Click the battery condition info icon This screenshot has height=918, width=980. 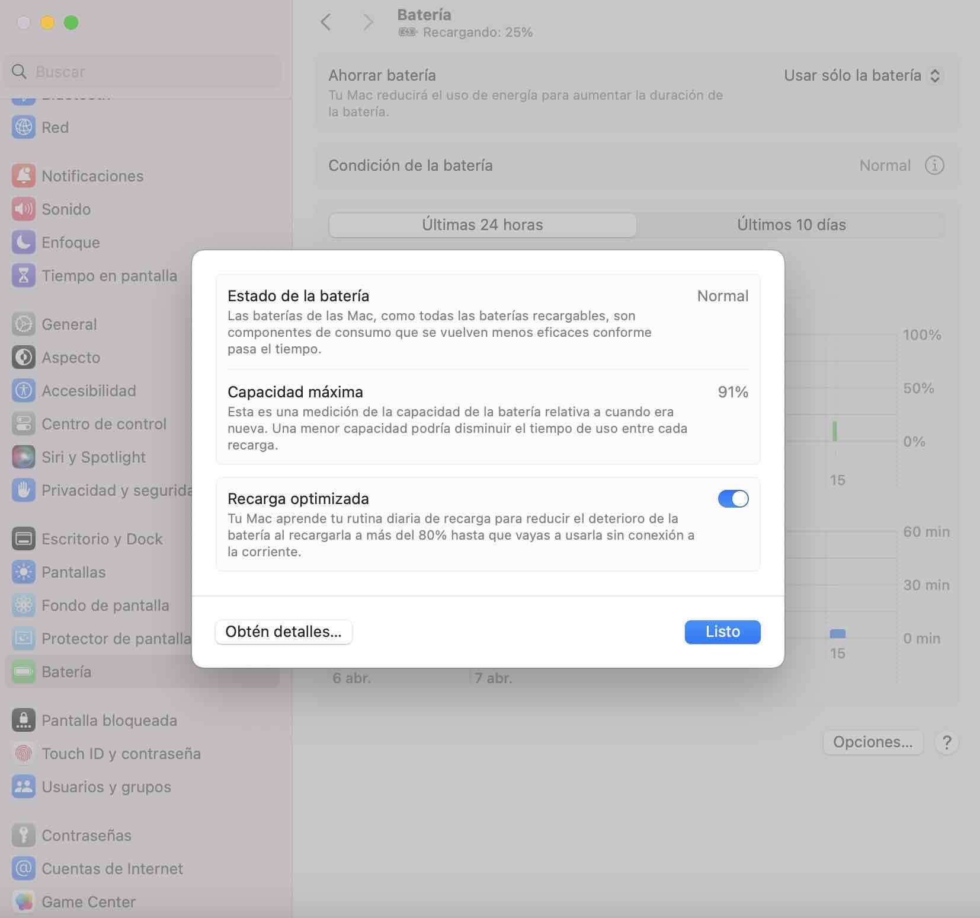coord(934,165)
